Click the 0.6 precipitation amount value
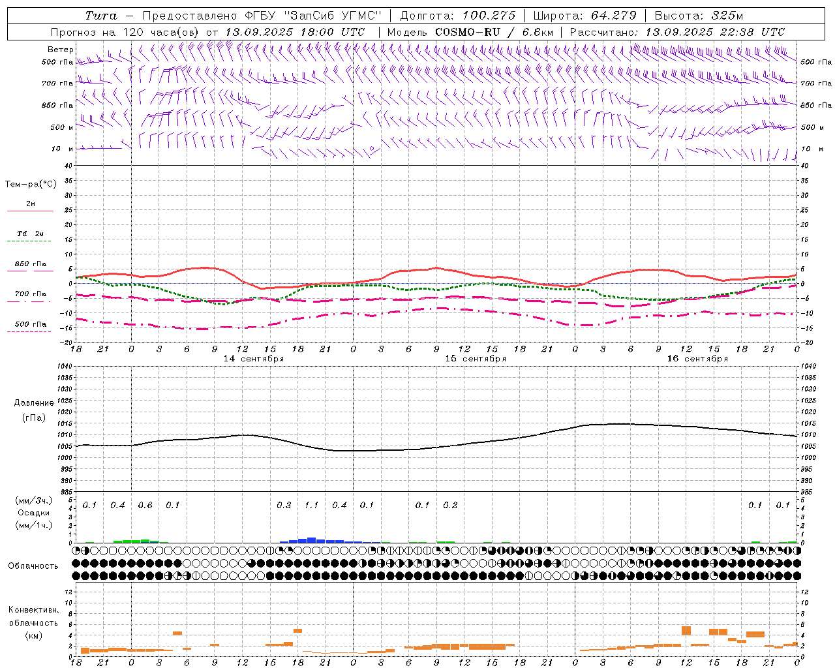This screenshot has height=668, width=835. 145,506
